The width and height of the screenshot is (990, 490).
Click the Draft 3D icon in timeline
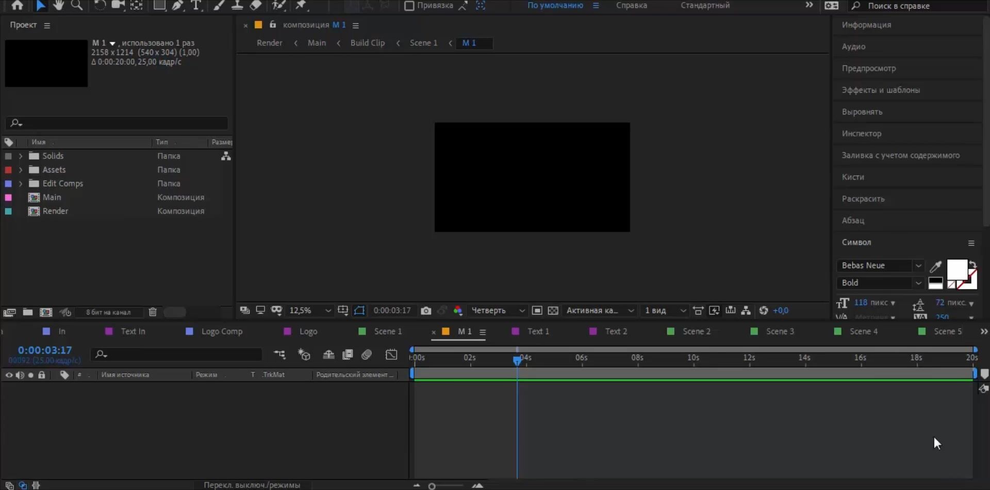tap(304, 354)
